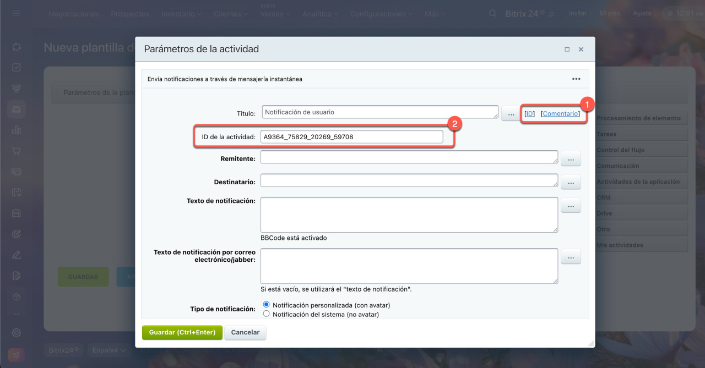This screenshot has width=705, height=368.
Task: Click the ellipsis button next to Remitente field
Action: pos(571,159)
